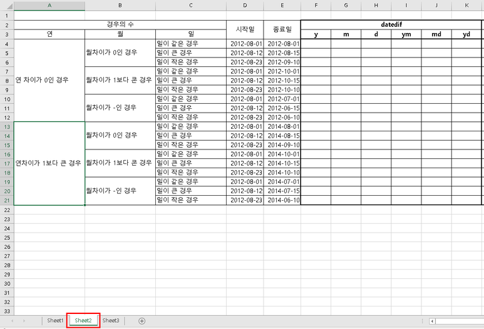Image resolution: width=484 pixels, height=329 pixels.
Task: Click '월차이가 -인 경우' cell in row 20
Action: 120,191
